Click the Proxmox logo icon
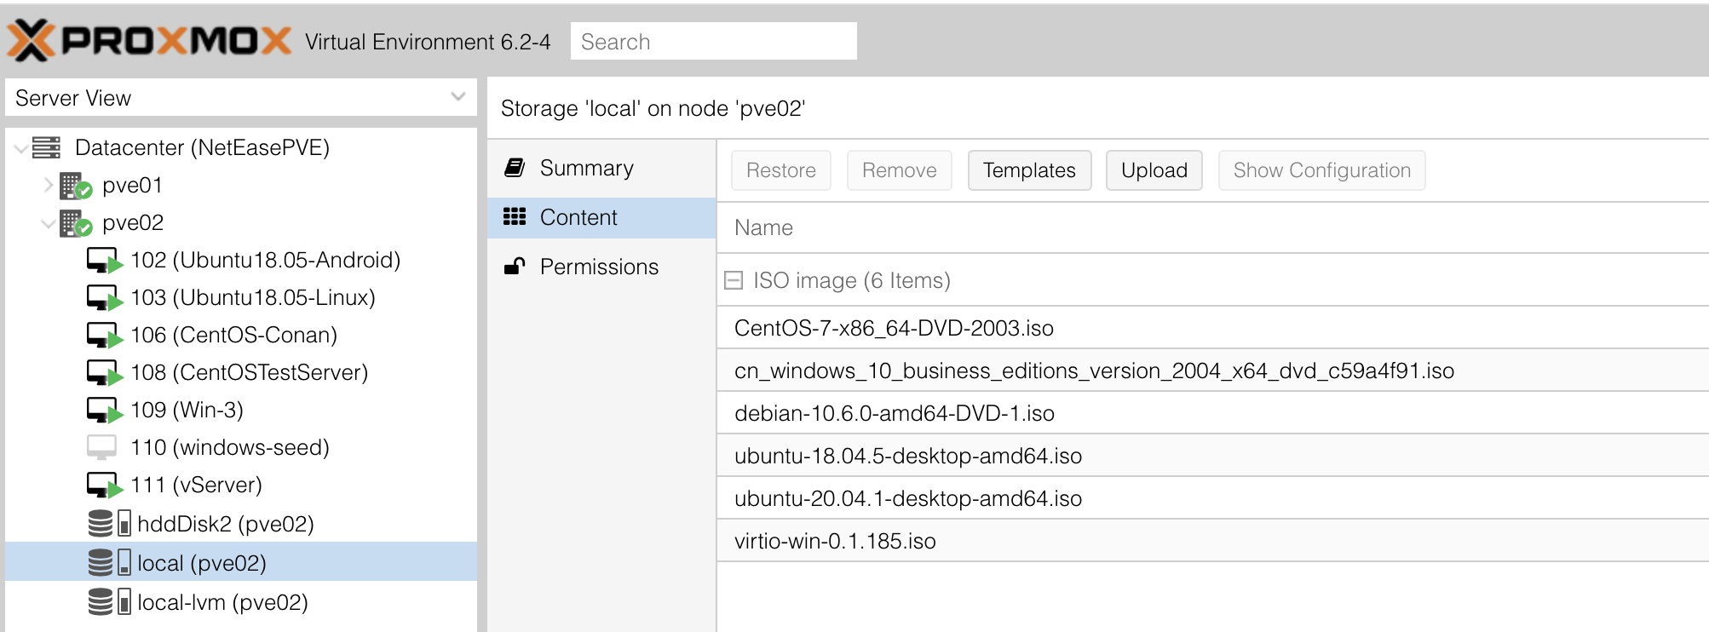This screenshot has width=1709, height=632. 32,41
